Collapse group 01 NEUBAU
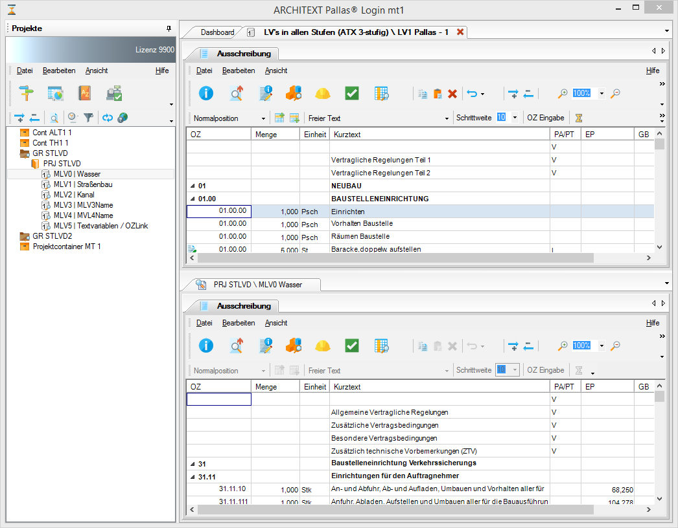 coord(193,186)
